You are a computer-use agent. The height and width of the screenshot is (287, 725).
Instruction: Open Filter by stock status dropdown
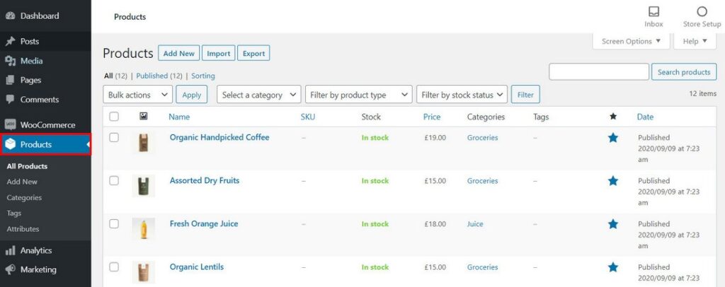pyautogui.click(x=462, y=95)
